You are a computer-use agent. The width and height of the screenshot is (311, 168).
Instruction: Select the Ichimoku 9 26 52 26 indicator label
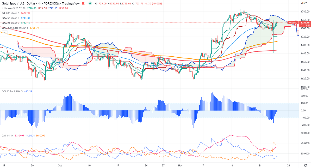[x=14, y=8]
